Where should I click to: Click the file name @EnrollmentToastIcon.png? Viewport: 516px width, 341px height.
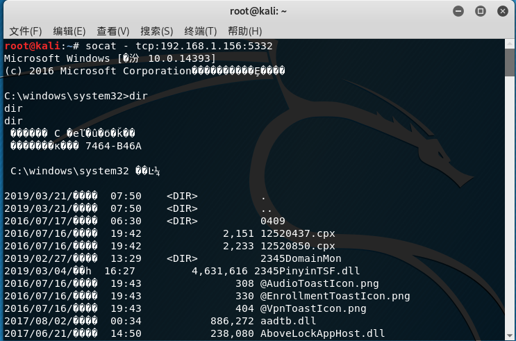(335, 297)
